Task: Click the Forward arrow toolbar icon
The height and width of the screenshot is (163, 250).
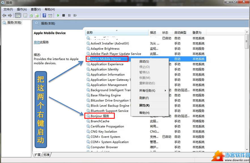Action: tap(10, 16)
